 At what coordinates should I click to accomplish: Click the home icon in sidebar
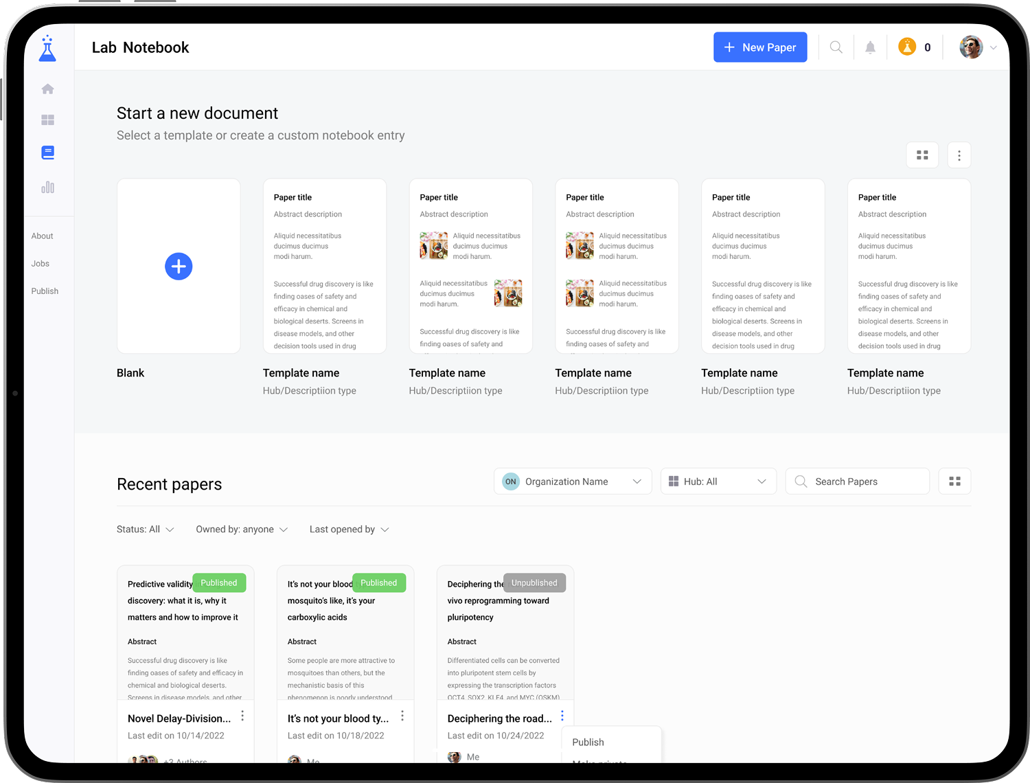click(x=47, y=89)
